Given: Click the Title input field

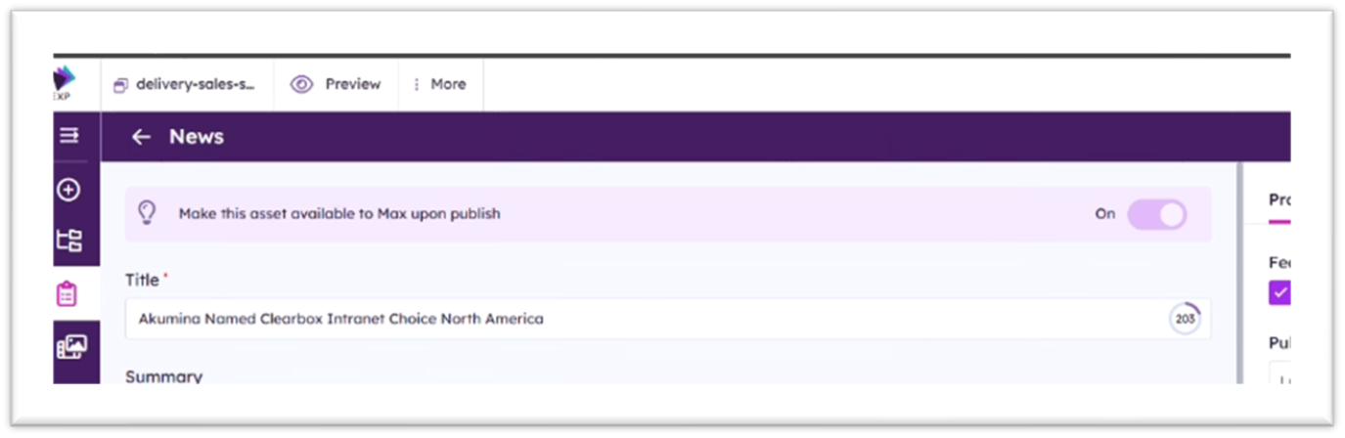Looking at the screenshot, I should (x=668, y=319).
